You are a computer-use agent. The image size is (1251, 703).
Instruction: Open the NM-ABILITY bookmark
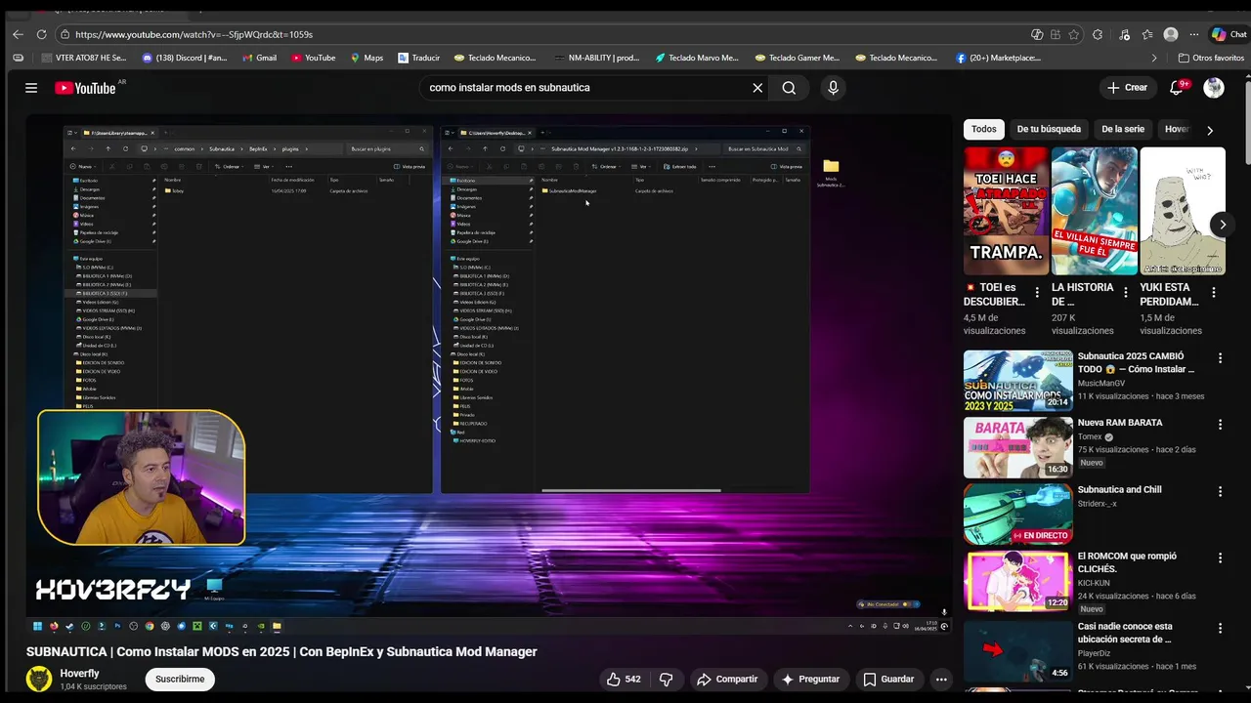596,58
